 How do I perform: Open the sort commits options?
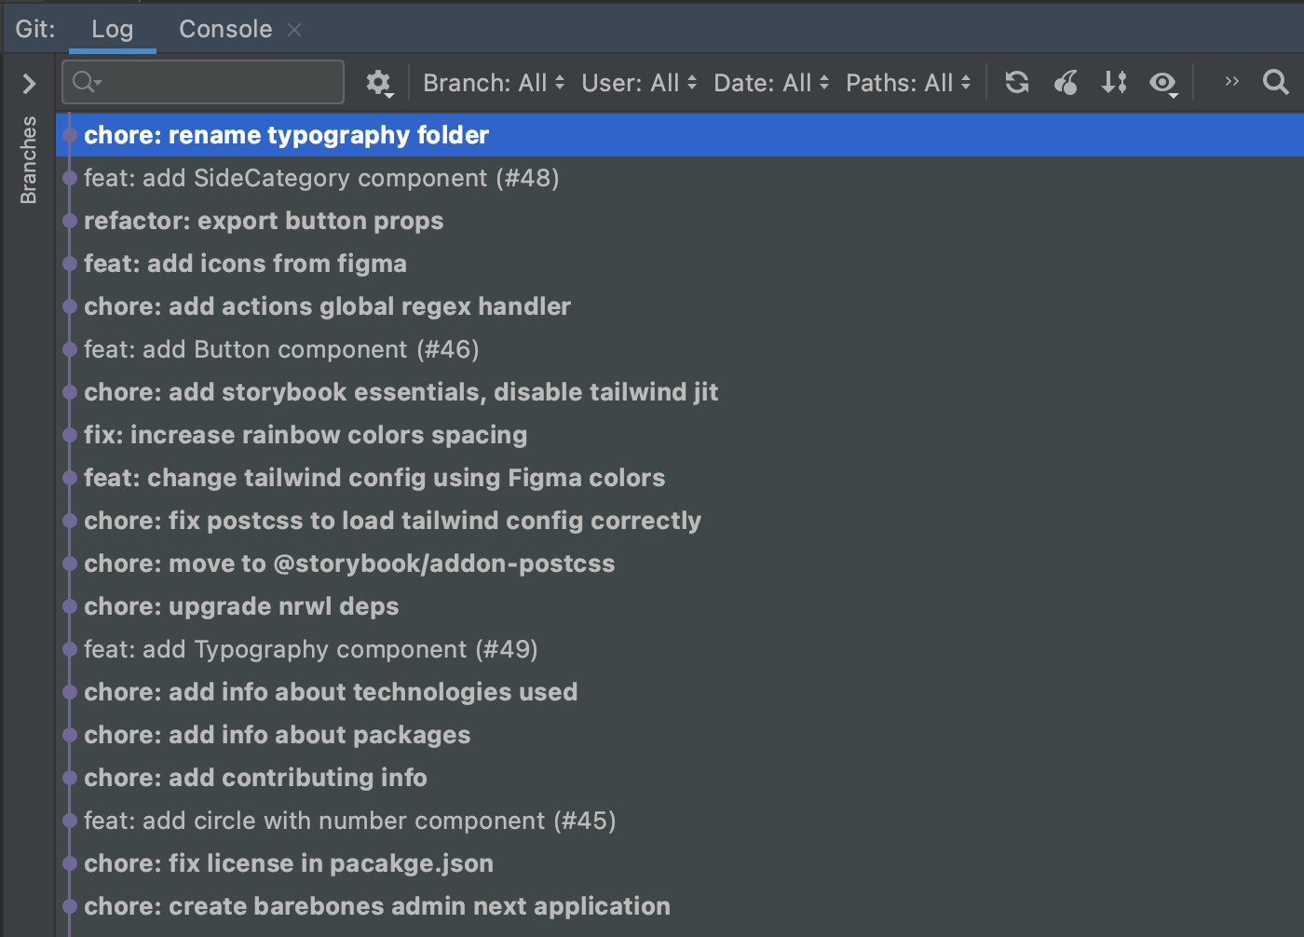point(1114,82)
